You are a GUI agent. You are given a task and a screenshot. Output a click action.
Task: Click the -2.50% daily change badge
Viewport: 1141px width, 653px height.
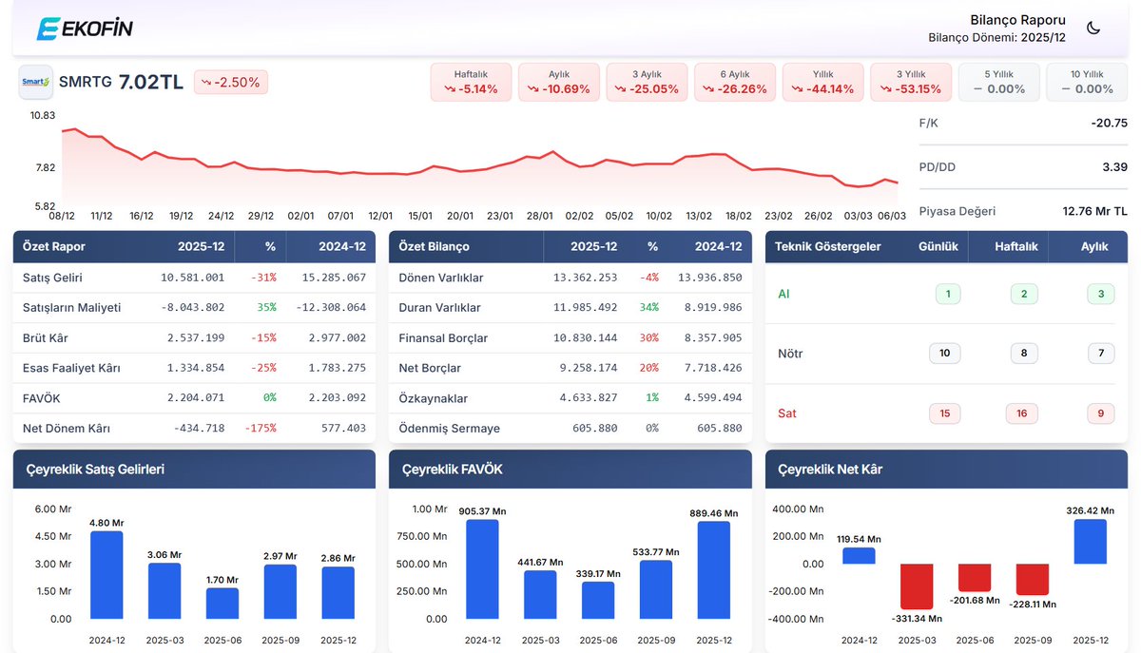(231, 83)
